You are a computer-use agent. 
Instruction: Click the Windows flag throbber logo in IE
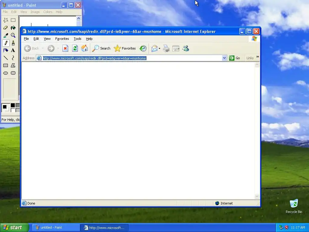(x=254, y=39)
